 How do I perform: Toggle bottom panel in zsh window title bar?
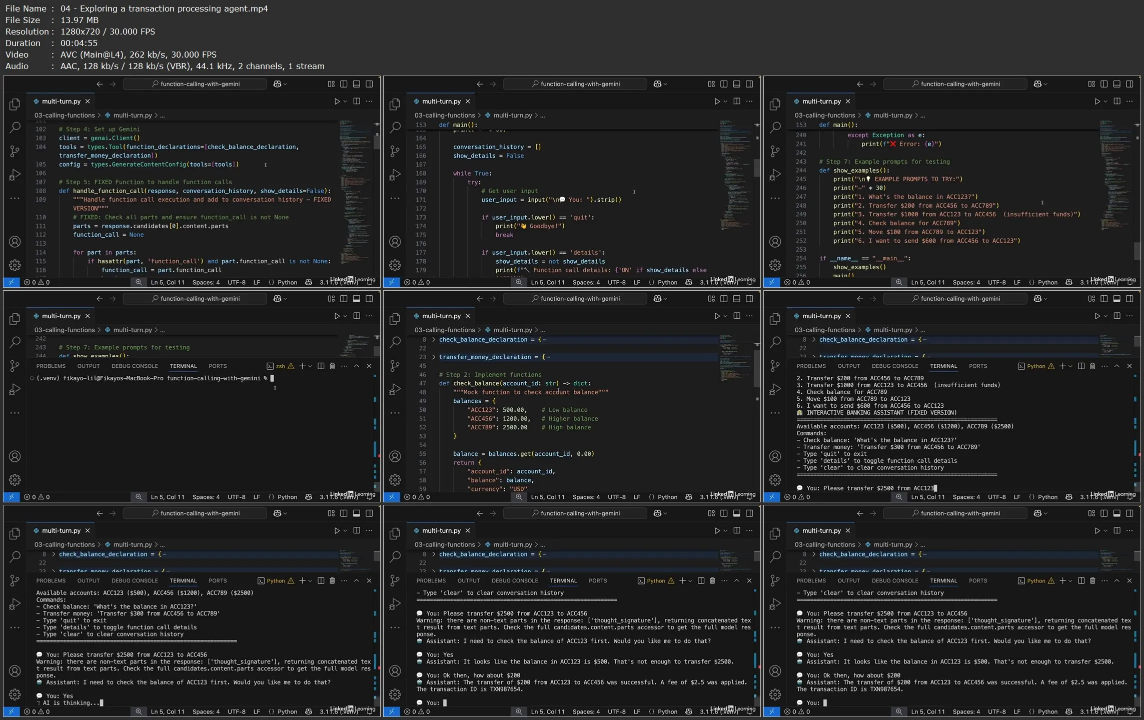(x=356, y=299)
